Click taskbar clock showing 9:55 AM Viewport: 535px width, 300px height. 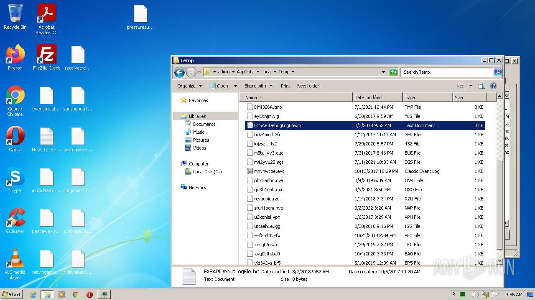click(x=514, y=295)
